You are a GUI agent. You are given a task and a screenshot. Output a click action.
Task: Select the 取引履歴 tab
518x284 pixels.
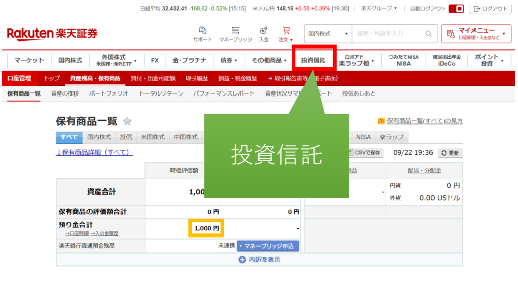(197, 78)
